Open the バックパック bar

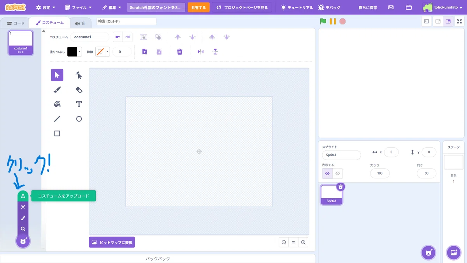tap(158, 259)
